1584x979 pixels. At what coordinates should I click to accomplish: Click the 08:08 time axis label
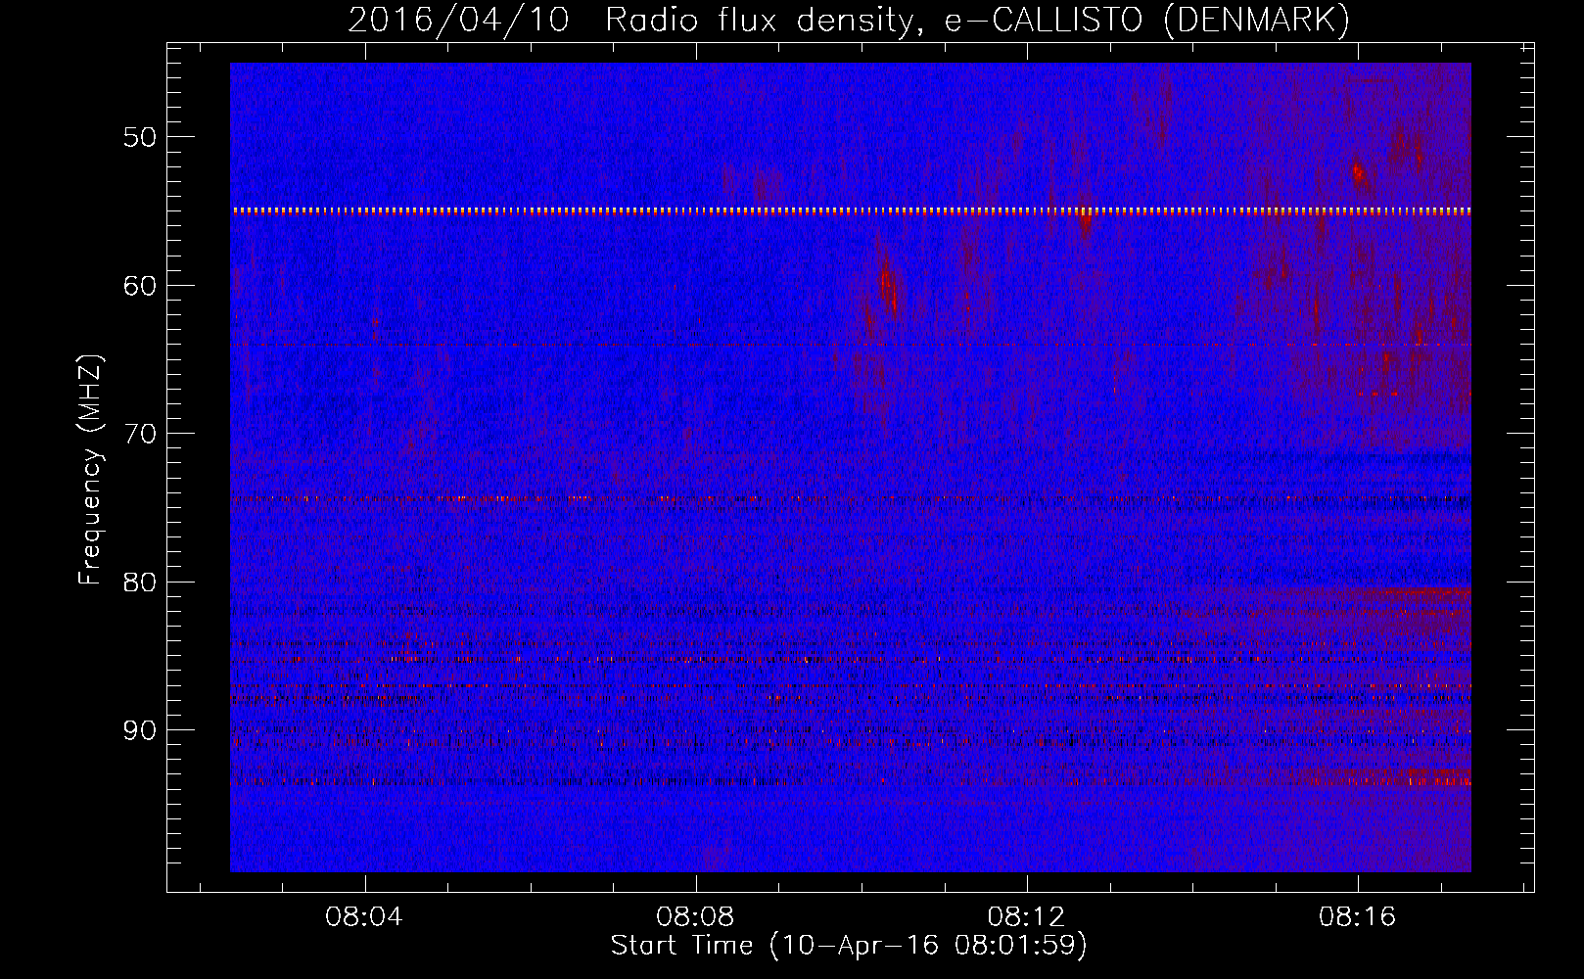point(695,917)
